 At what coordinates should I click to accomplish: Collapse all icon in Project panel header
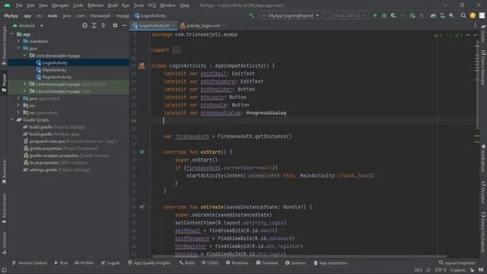pyautogui.click(x=103, y=25)
